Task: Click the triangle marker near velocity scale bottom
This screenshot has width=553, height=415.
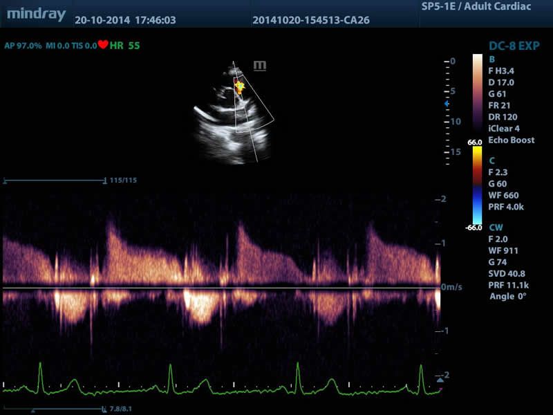Action: [x=440, y=380]
